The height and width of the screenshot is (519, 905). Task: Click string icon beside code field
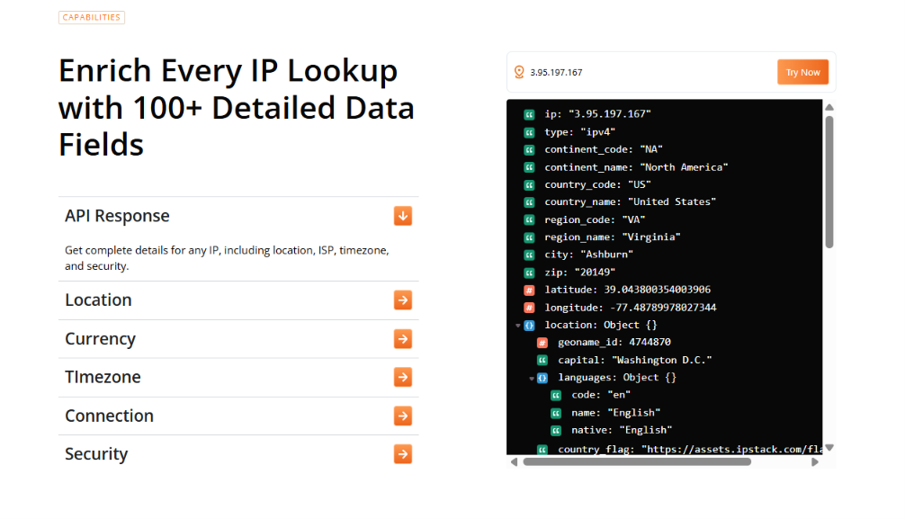coord(556,396)
